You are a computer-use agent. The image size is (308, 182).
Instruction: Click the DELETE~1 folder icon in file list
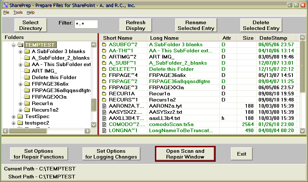(x=104, y=69)
